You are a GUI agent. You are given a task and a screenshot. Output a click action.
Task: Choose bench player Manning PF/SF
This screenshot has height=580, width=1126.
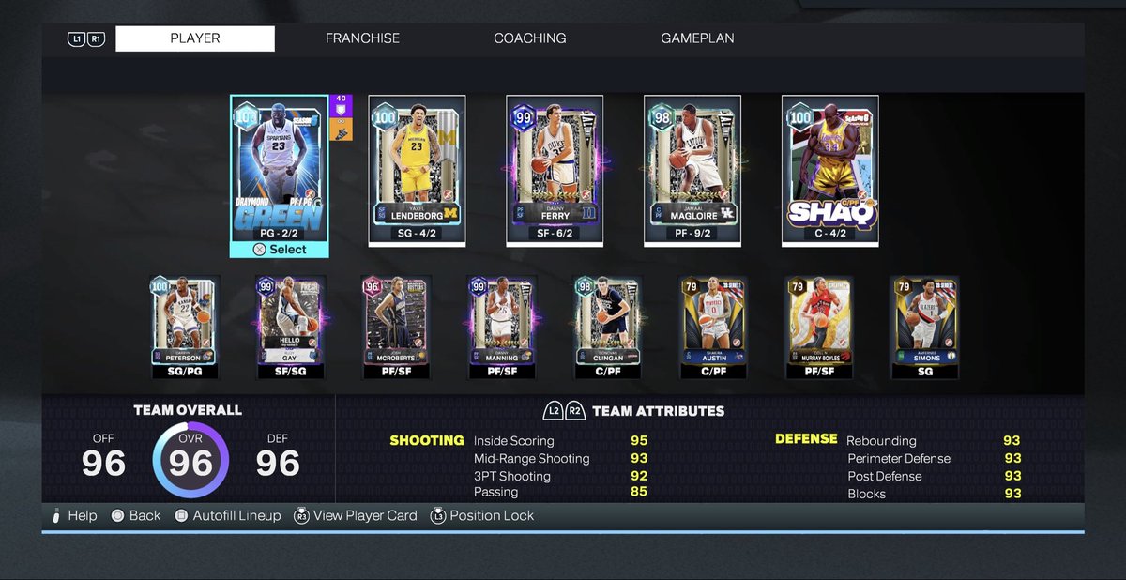pos(502,328)
